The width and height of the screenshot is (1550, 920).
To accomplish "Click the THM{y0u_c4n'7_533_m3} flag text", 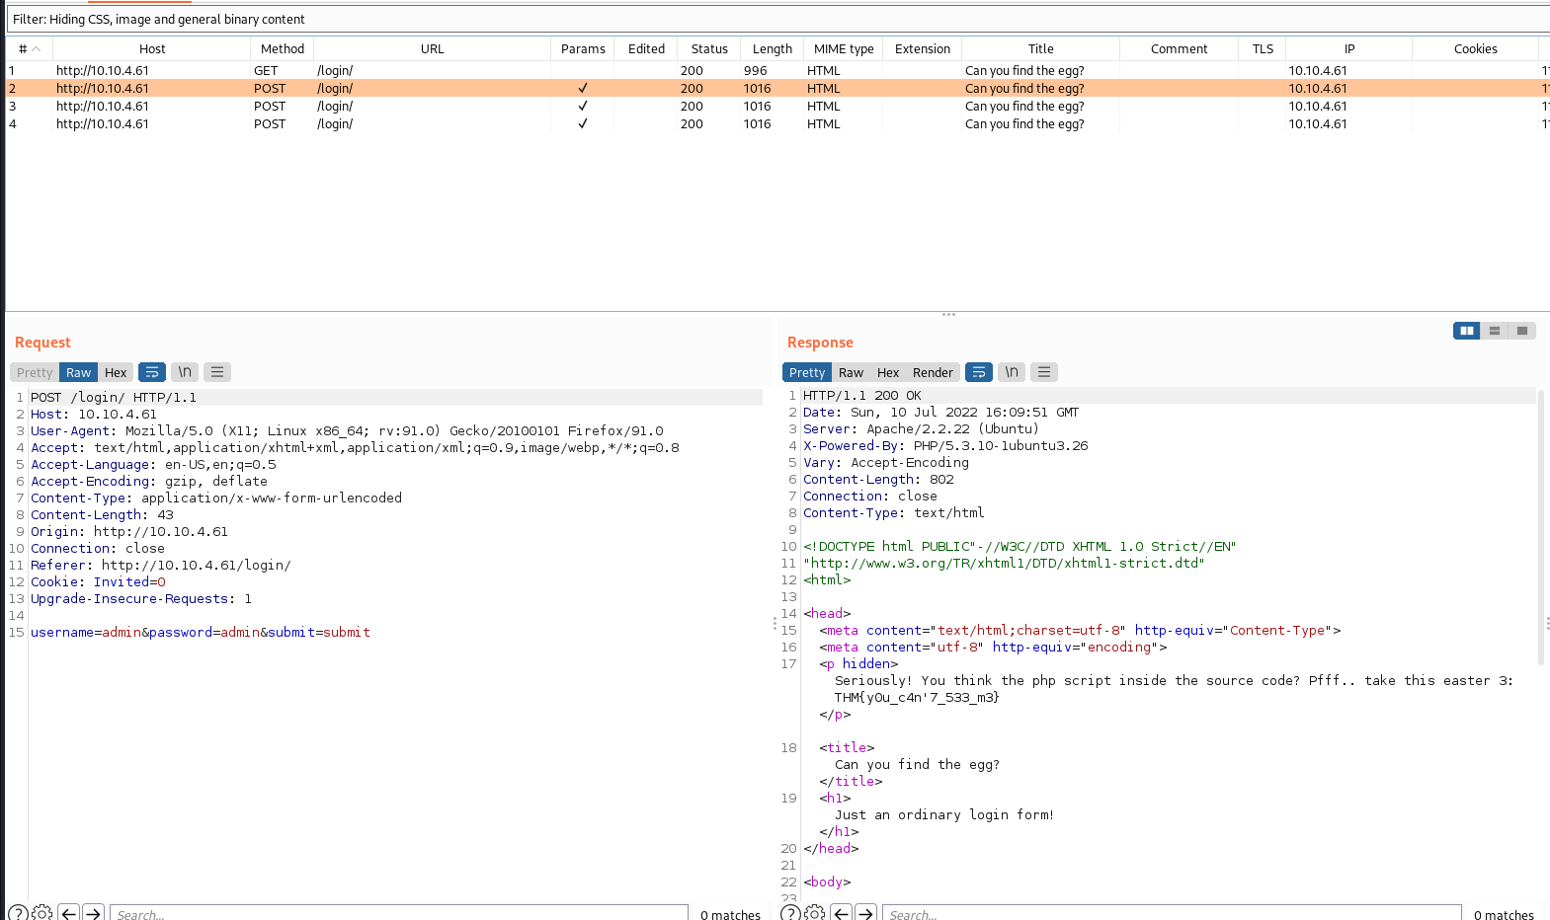I will point(917,697).
